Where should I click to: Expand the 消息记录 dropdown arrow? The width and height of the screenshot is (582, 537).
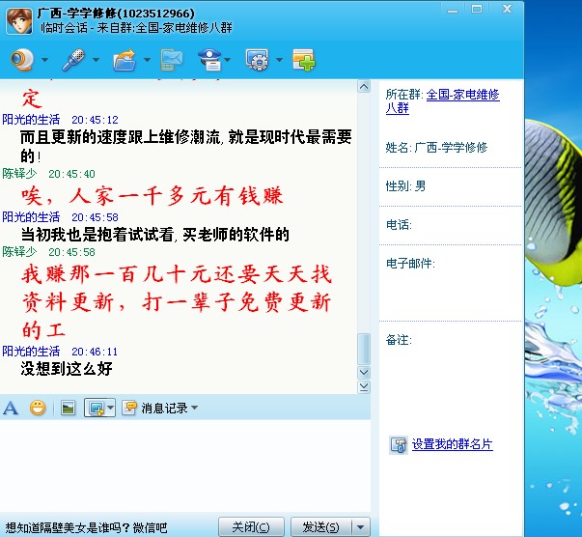click(195, 408)
